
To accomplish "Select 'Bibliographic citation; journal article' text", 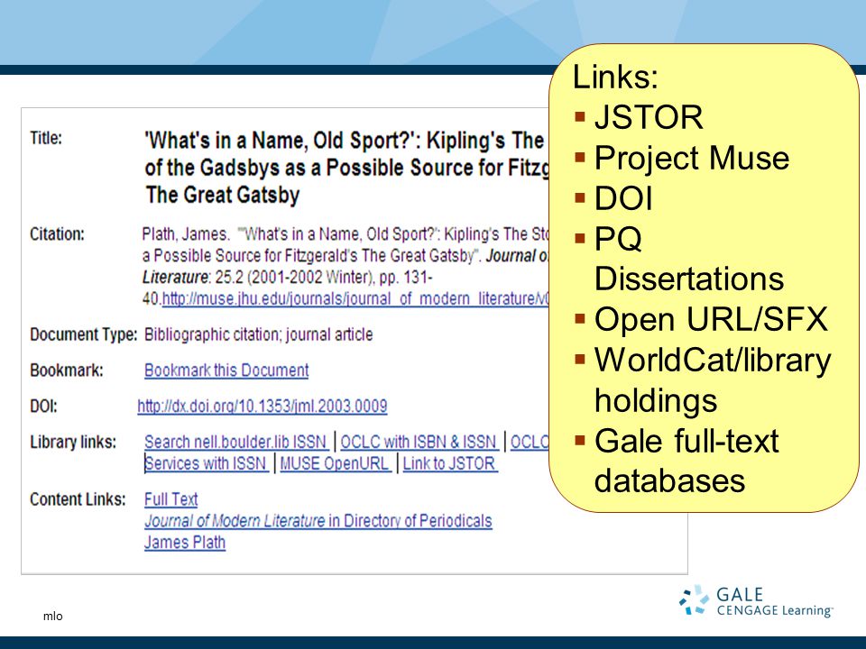I will [x=259, y=334].
